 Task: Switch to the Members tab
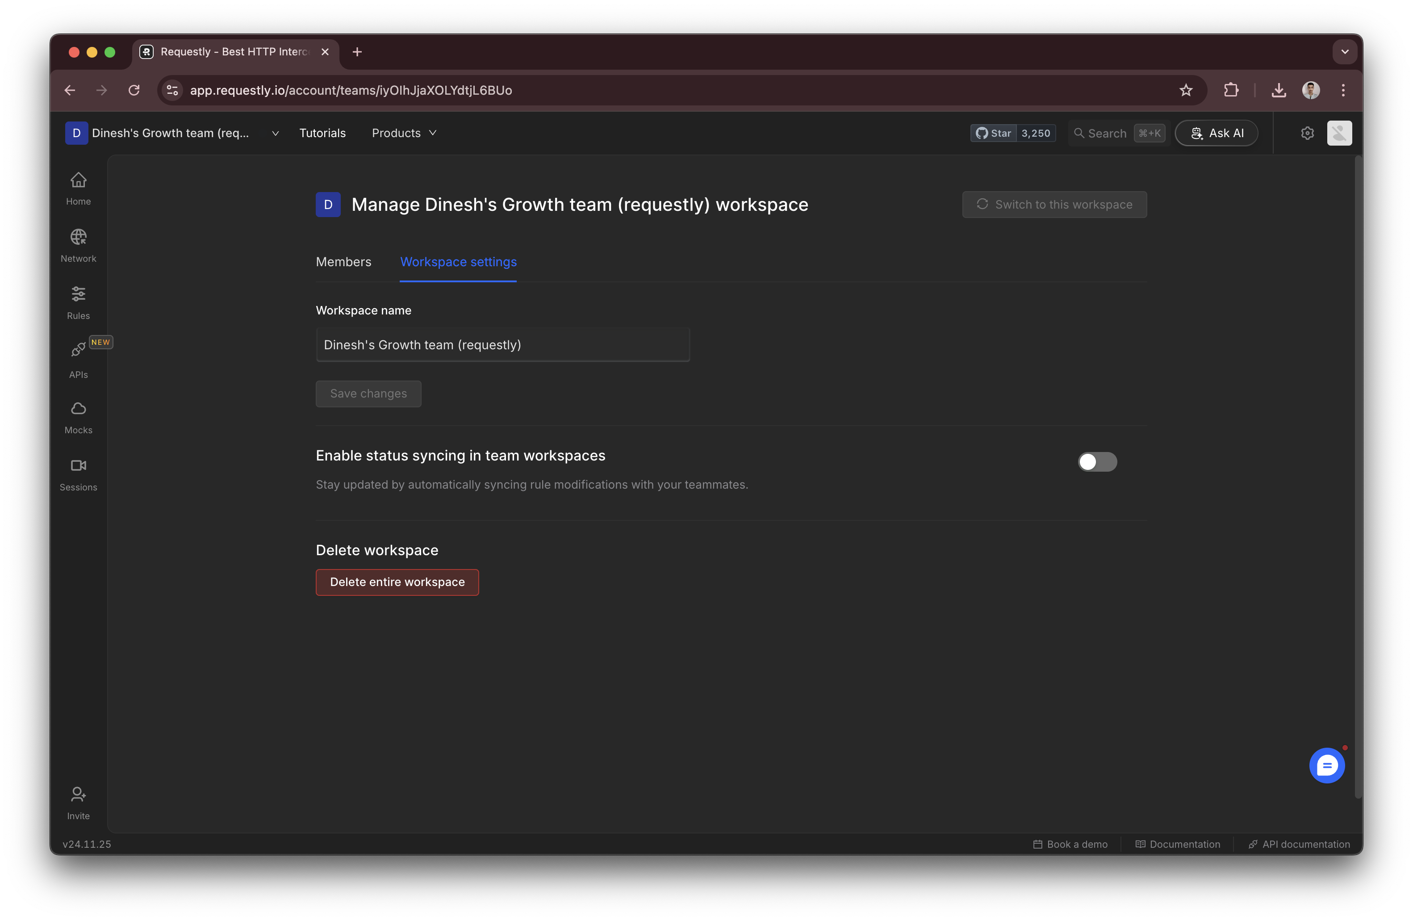[343, 262]
